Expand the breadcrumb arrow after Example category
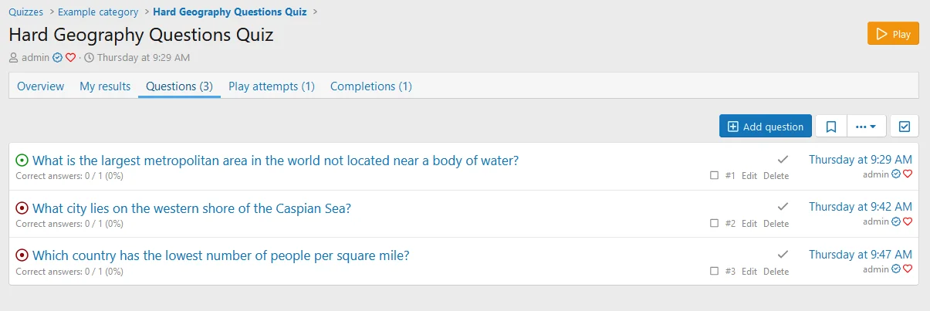The image size is (930, 311). click(146, 12)
